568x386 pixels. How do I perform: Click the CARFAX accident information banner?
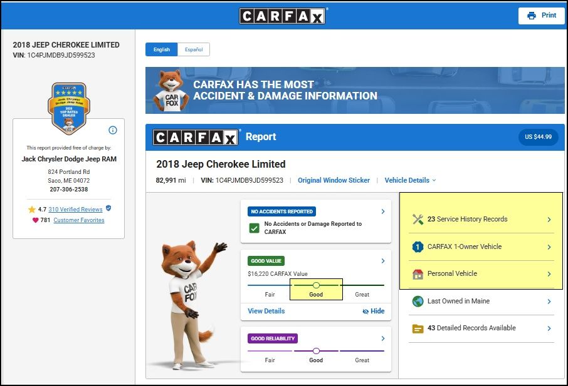click(x=355, y=90)
